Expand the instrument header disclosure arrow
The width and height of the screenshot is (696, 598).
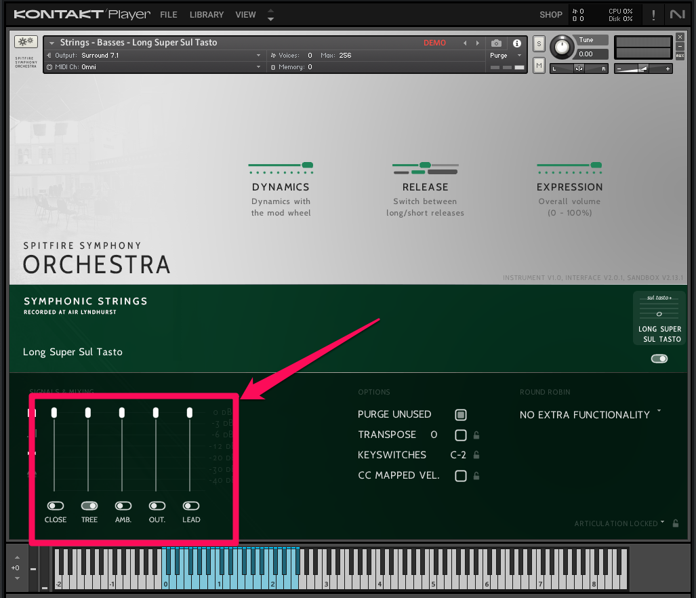click(x=52, y=43)
